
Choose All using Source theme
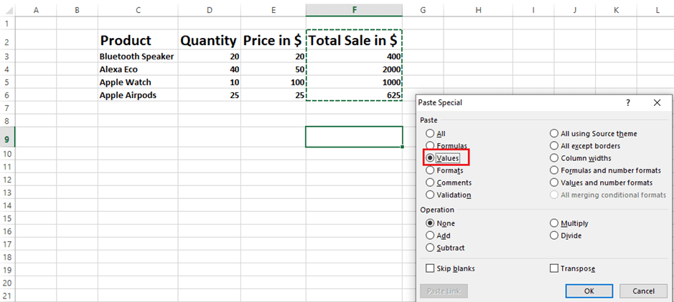click(x=554, y=134)
